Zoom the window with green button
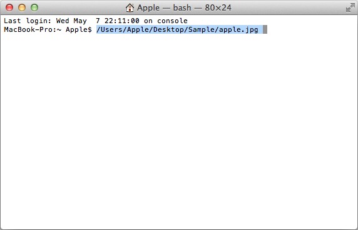This screenshot has width=358, height=230. pyautogui.click(x=34, y=7)
